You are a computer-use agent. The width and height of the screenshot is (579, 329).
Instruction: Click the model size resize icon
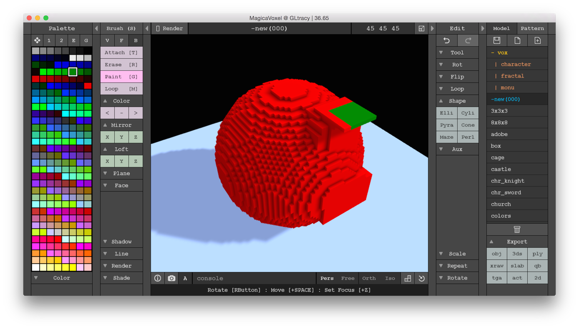click(x=421, y=28)
